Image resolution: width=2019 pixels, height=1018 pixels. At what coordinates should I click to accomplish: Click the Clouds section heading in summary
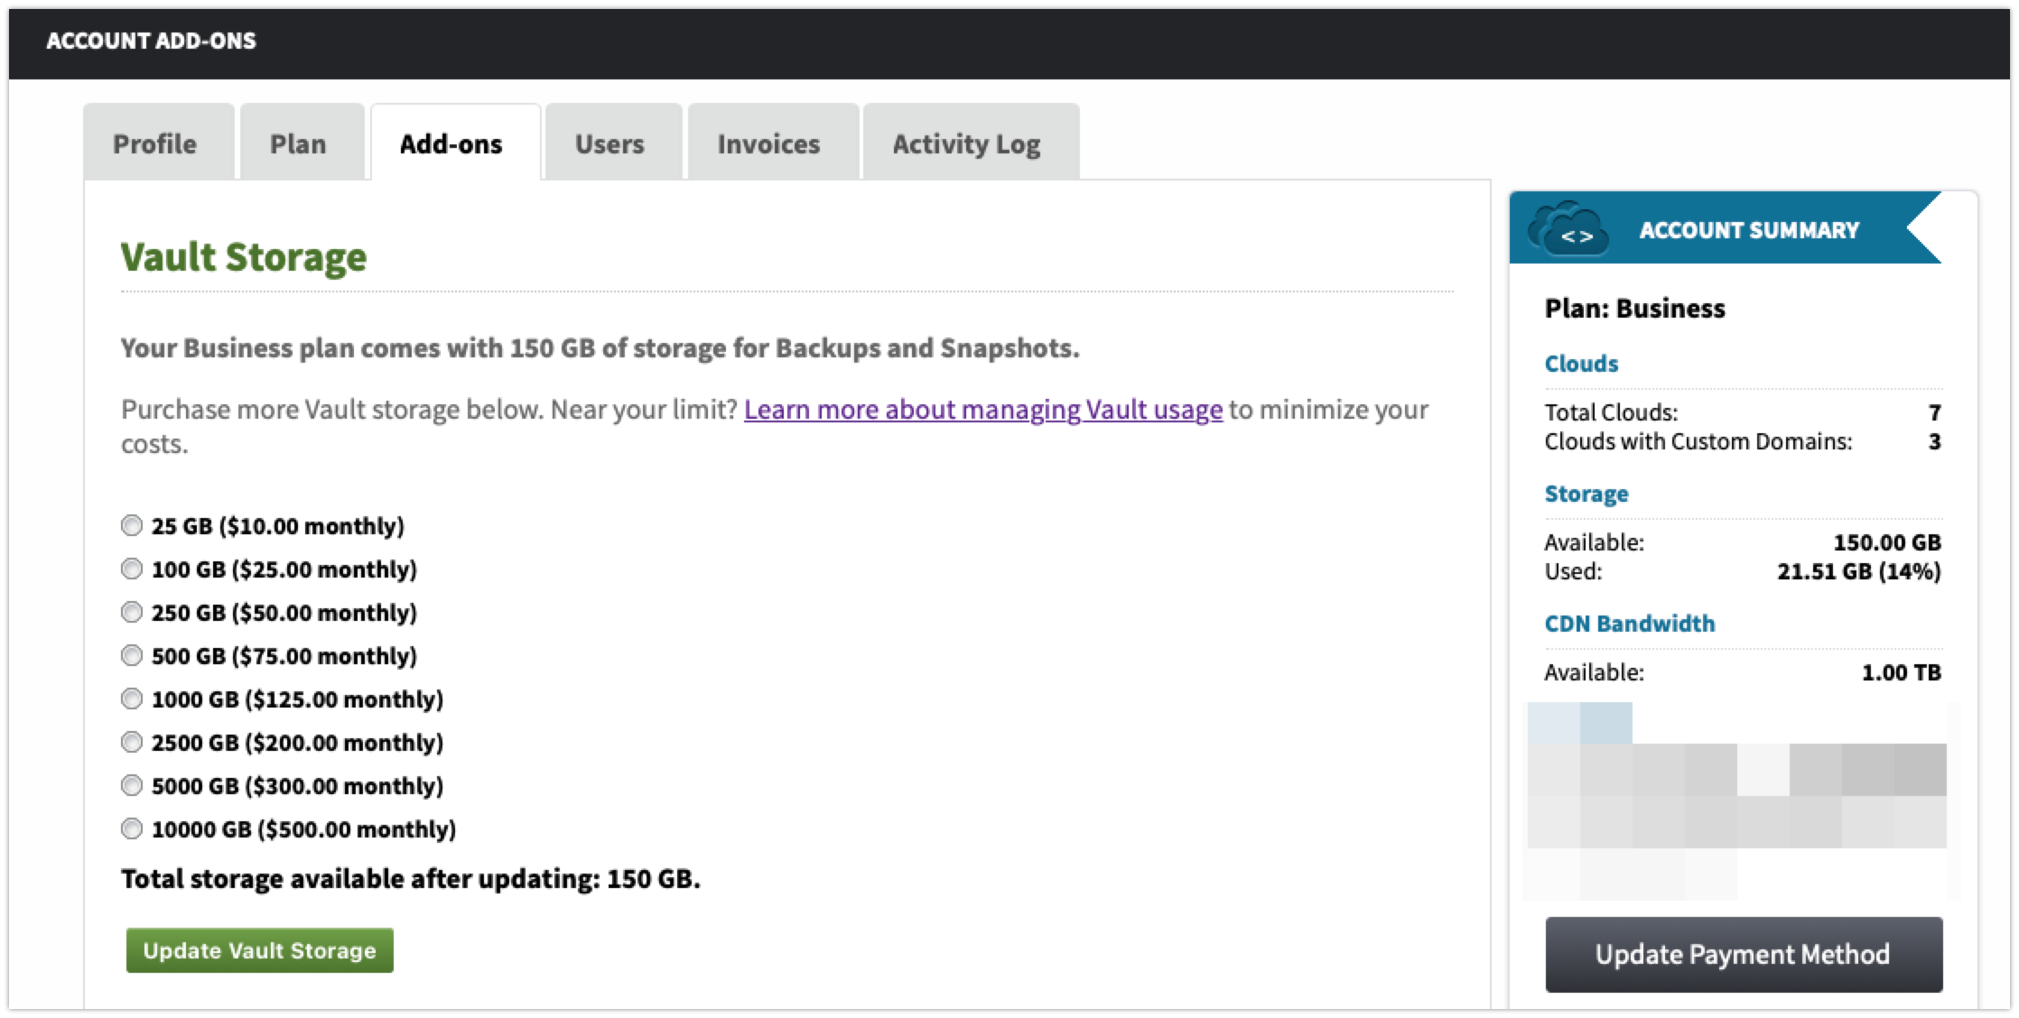coord(1581,364)
